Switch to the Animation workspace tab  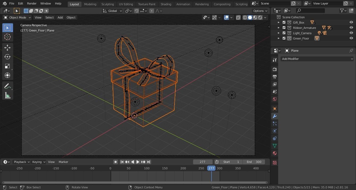pyautogui.click(x=183, y=4)
